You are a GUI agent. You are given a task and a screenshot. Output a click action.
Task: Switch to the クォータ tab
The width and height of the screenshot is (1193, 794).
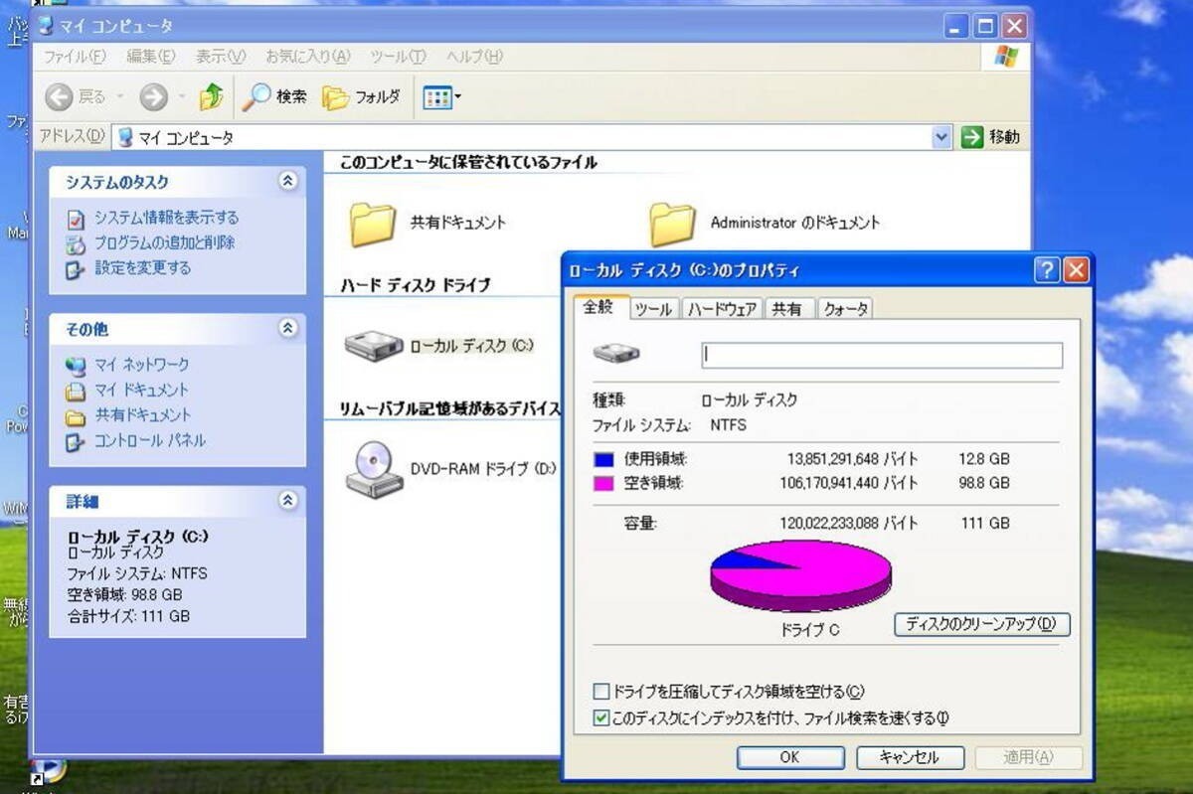pos(846,309)
